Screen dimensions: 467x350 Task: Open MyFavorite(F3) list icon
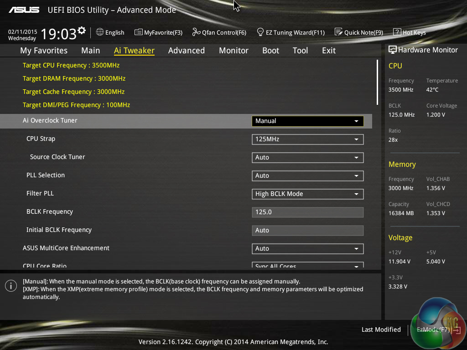(138, 32)
